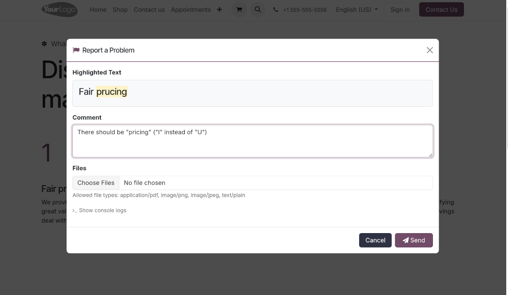Open the English (US) language dropdown
Image resolution: width=508 pixels, height=295 pixels.
click(x=356, y=9)
